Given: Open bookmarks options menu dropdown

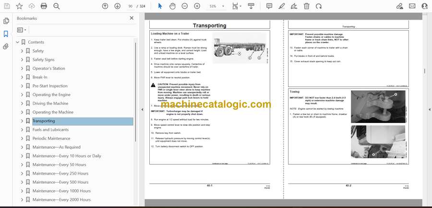Looking at the screenshot, I should coord(22,30).
